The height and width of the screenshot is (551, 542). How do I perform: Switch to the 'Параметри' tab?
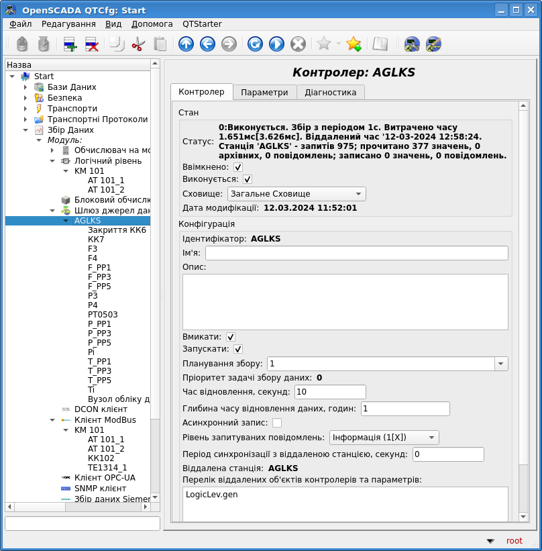(264, 93)
